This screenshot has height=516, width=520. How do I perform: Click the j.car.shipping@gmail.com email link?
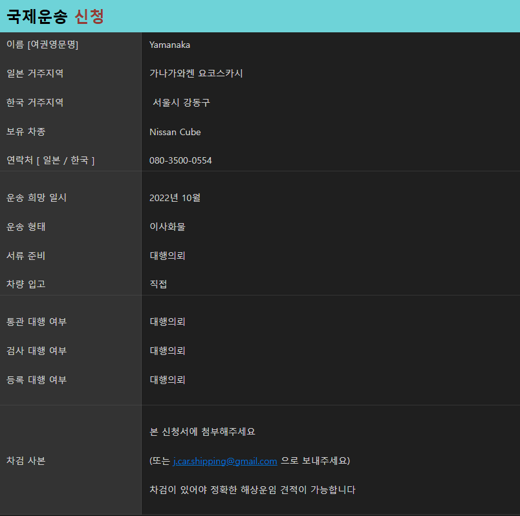[x=225, y=461]
